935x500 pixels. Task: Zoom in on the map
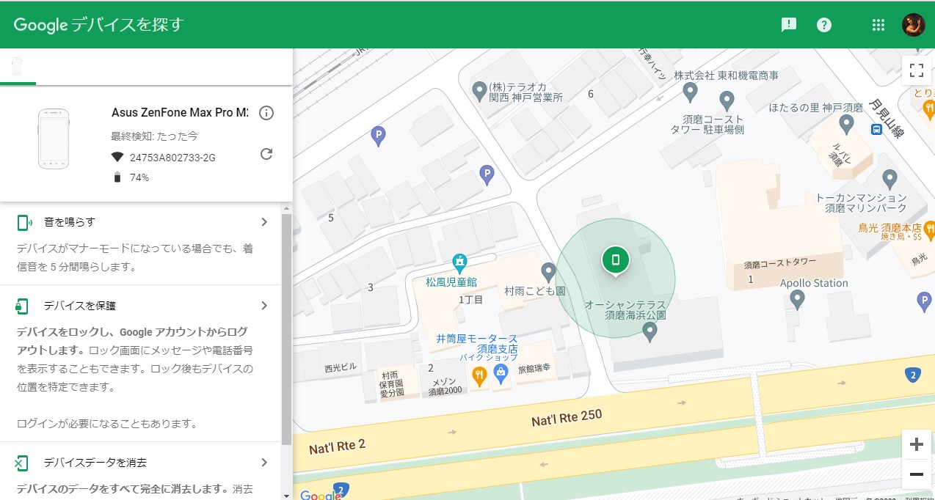tap(916, 444)
